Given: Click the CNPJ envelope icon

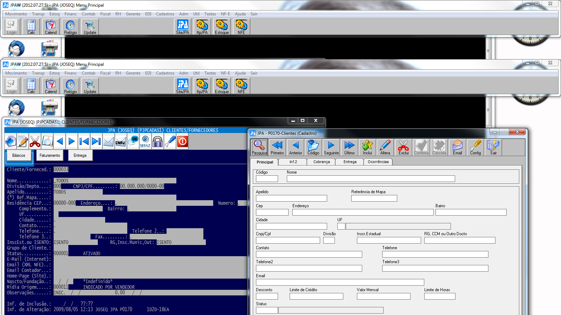Looking at the screenshot, I should 120,142.
